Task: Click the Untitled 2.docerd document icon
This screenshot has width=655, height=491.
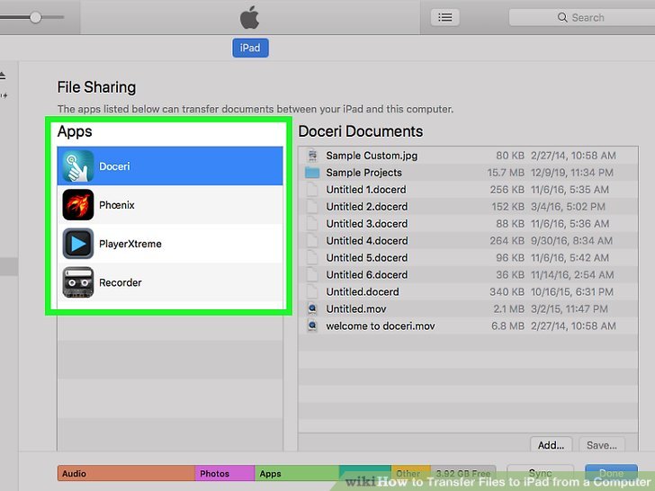Action: click(312, 207)
